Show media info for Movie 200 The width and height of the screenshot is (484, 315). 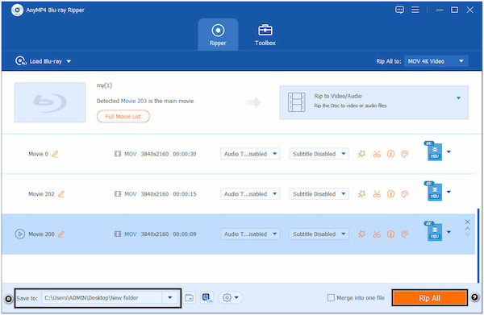pyautogui.click(x=390, y=234)
